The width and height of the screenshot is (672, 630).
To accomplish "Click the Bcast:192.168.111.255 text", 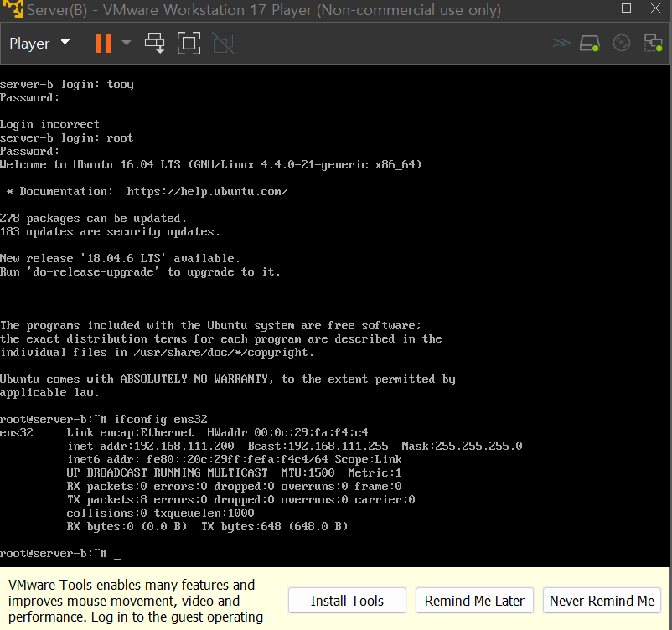I will point(318,446).
